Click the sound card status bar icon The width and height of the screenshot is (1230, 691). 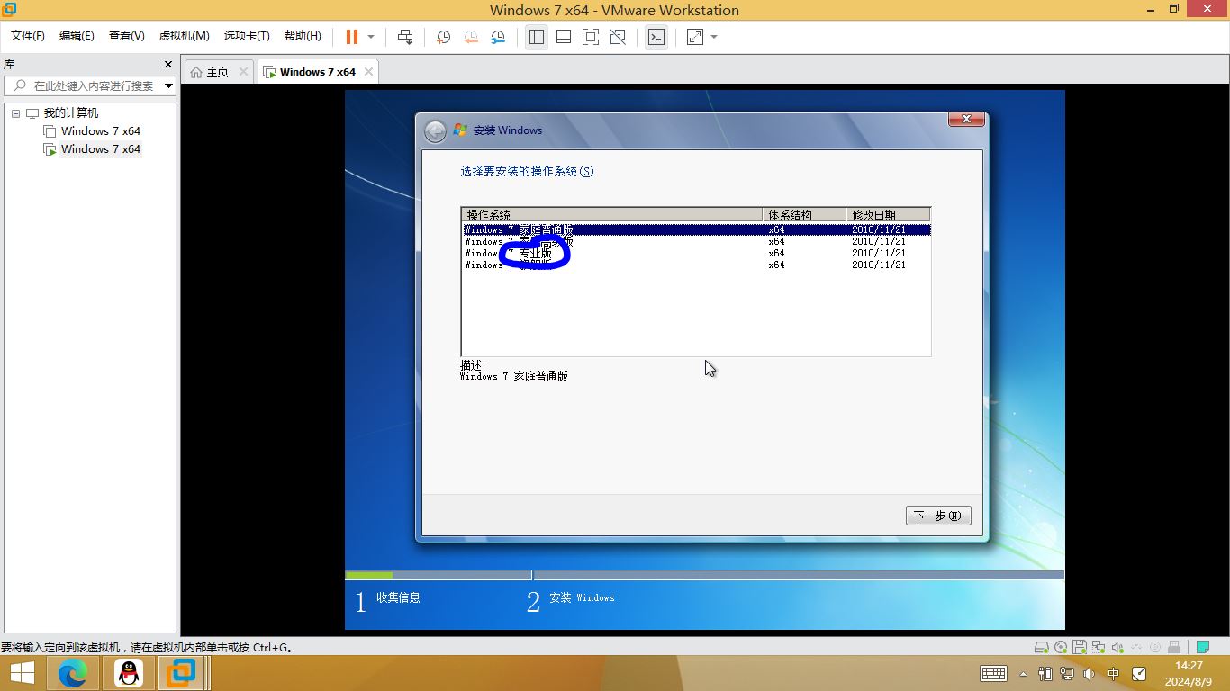(x=1117, y=647)
